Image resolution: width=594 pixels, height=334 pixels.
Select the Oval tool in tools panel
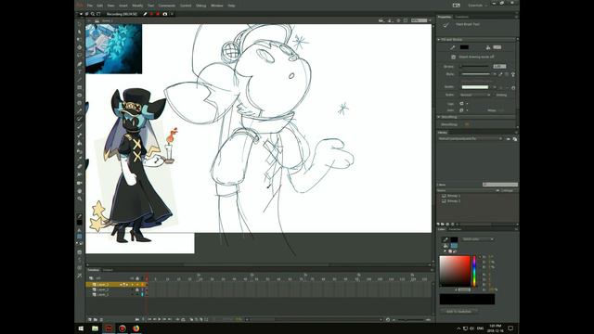click(80, 96)
